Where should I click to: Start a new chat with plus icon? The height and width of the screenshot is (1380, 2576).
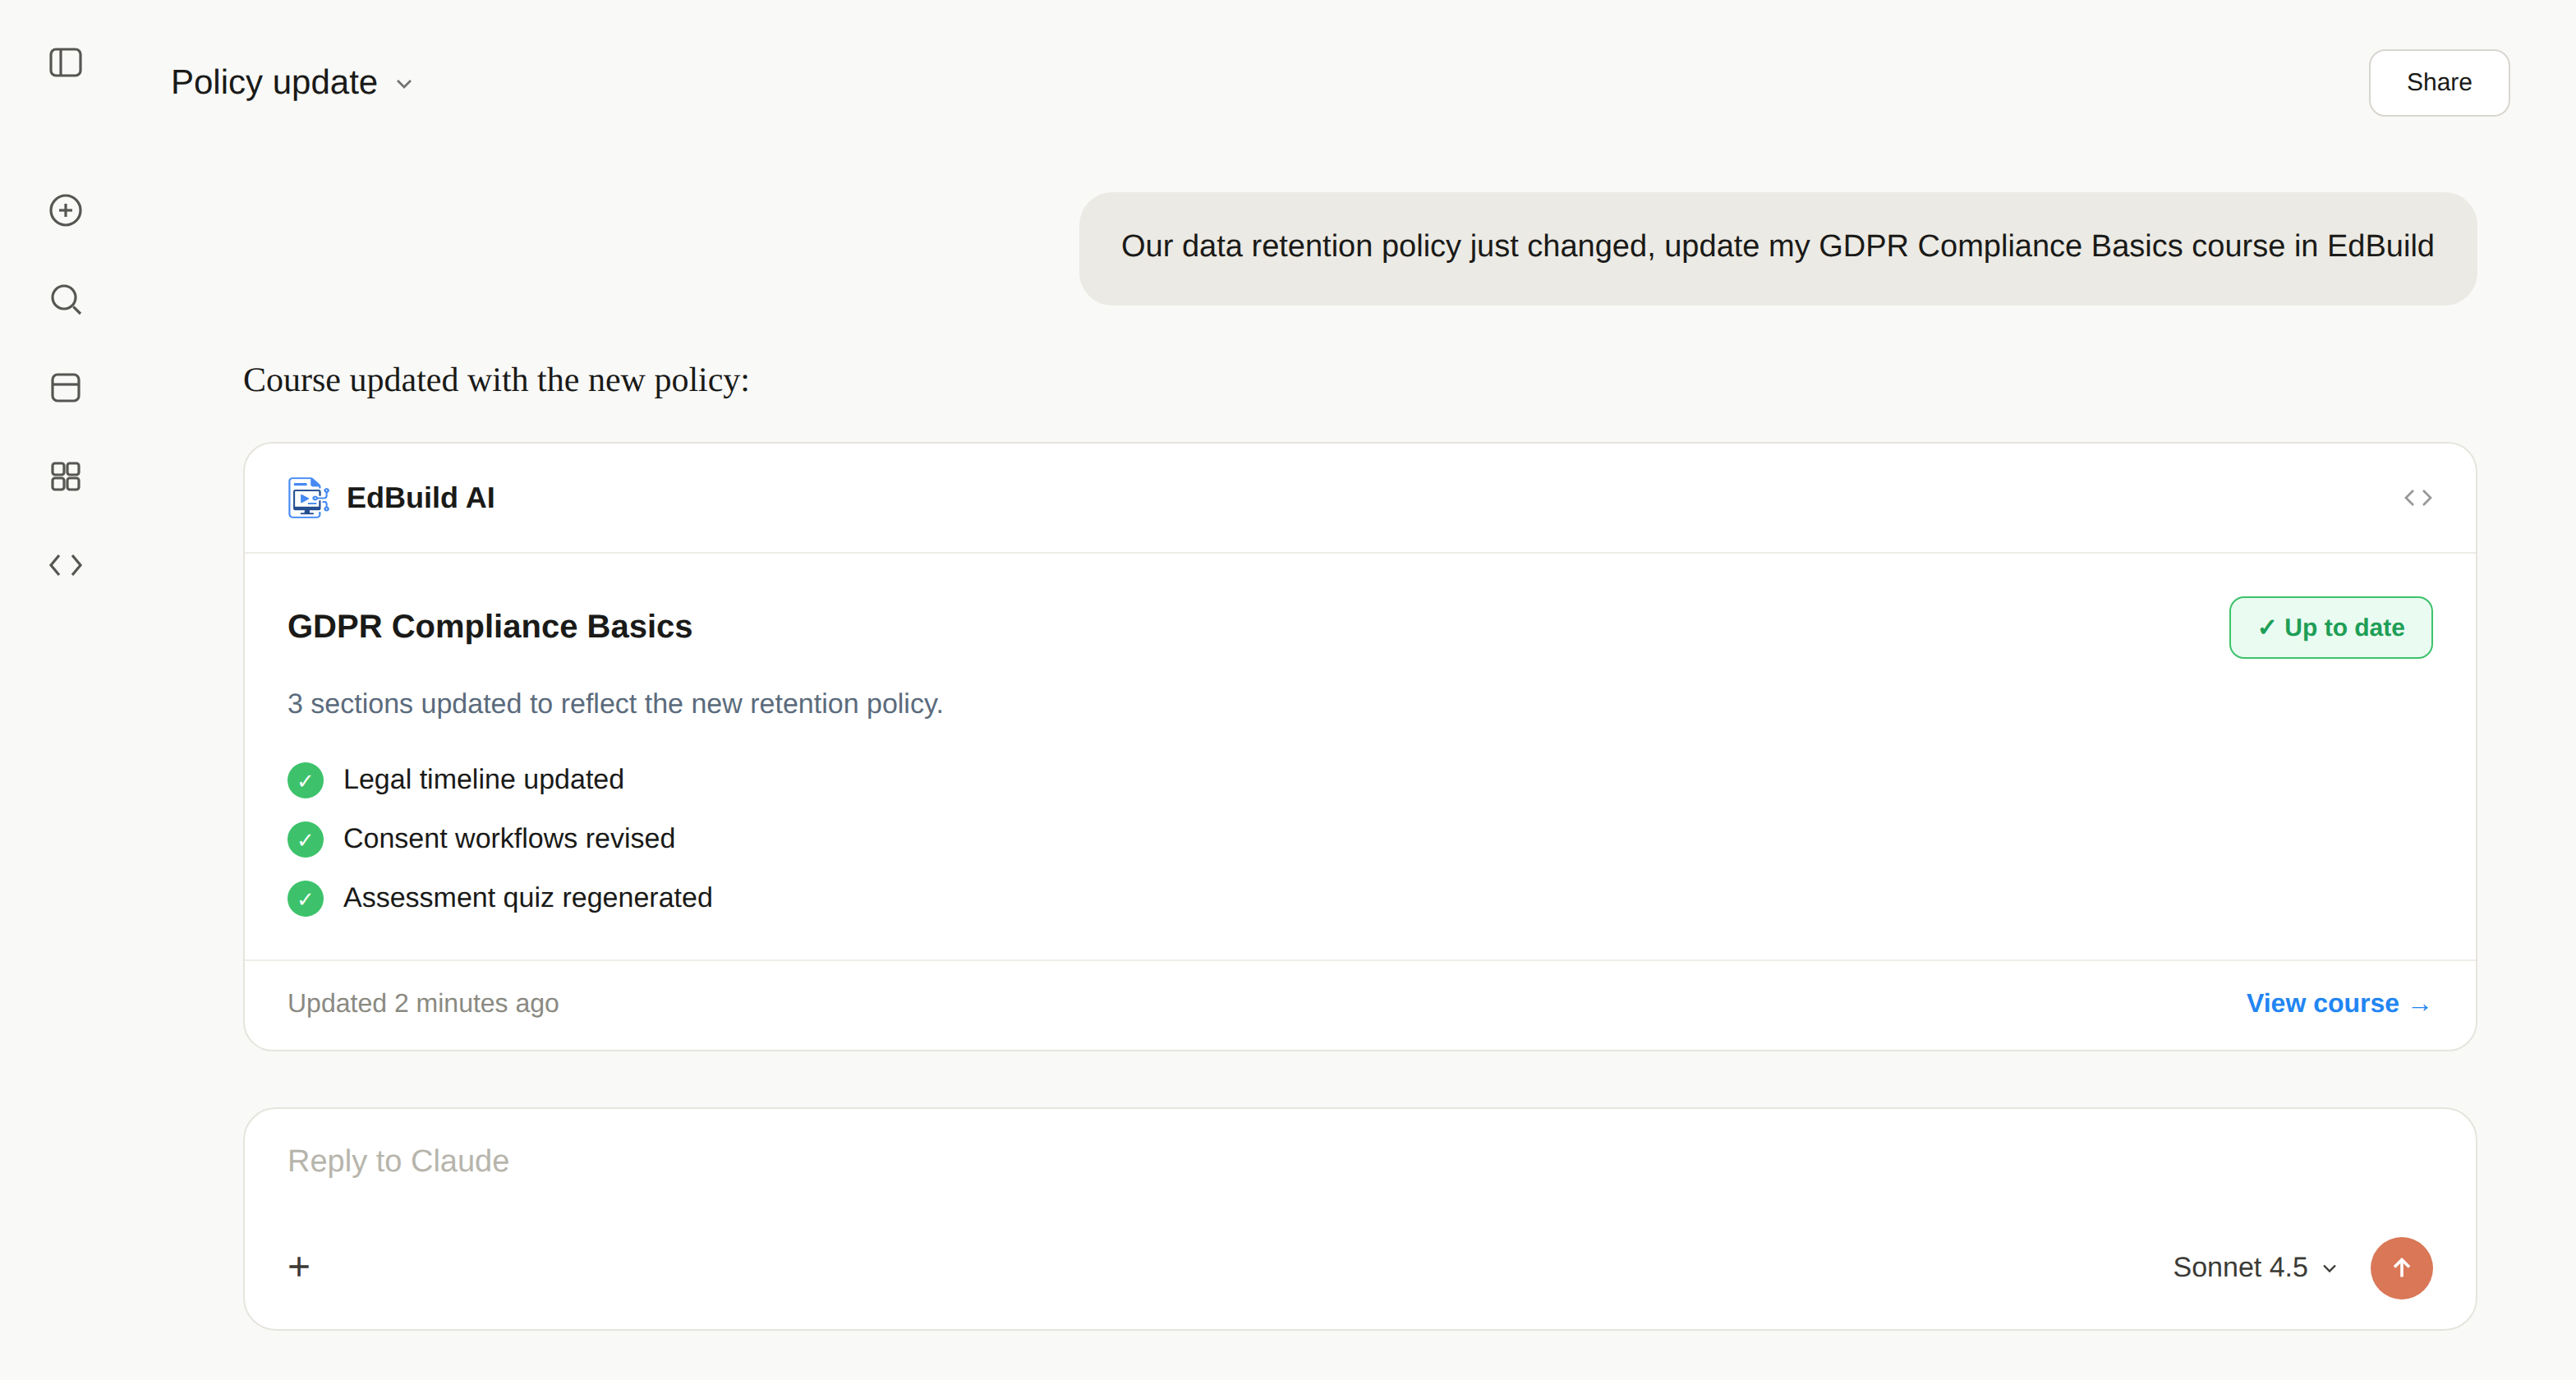[x=66, y=210]
